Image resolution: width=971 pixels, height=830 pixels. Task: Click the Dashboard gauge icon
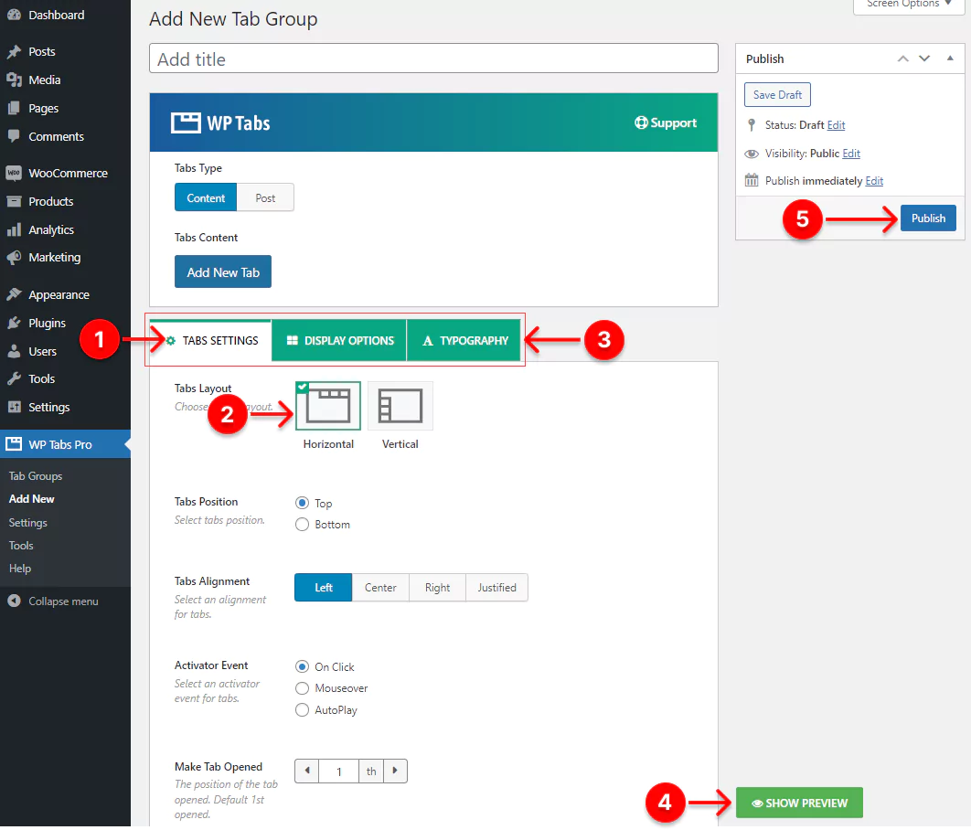pos(14,15)
